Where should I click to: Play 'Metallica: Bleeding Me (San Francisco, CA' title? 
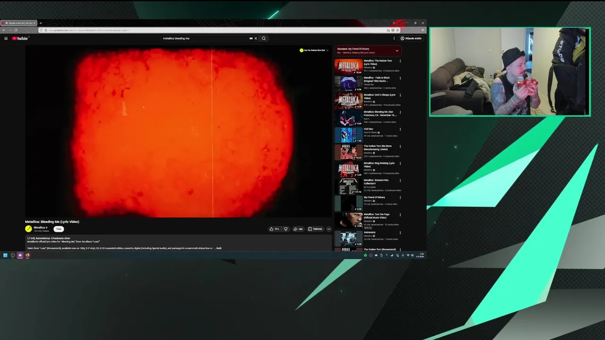click(380, 113)
